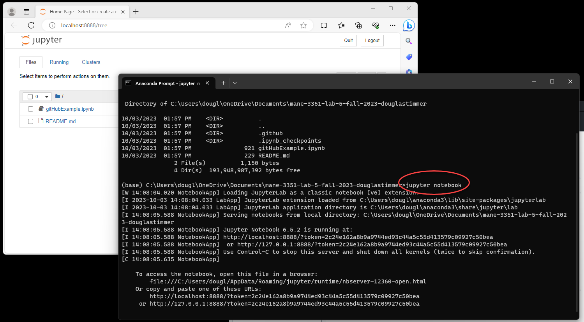Check the gitHubExample.ipynb checkbox
This screenshot has width=584, height=322.
(30, 109)
